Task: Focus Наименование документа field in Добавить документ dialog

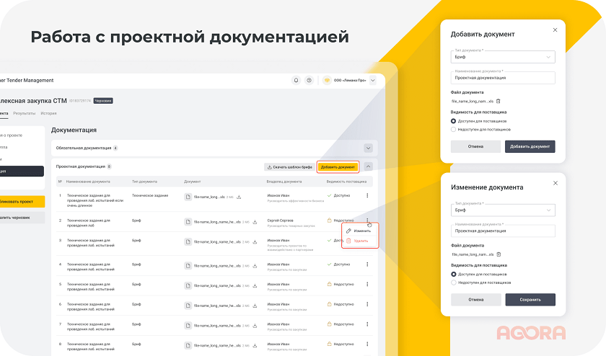Action: click(x=503, y=78)
